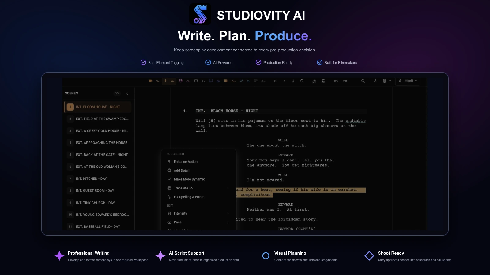Click the Built for Filmmakers check icon
The width and height of the screenshot is (490, 275).
pyautogui.click(x=320, y=62)
